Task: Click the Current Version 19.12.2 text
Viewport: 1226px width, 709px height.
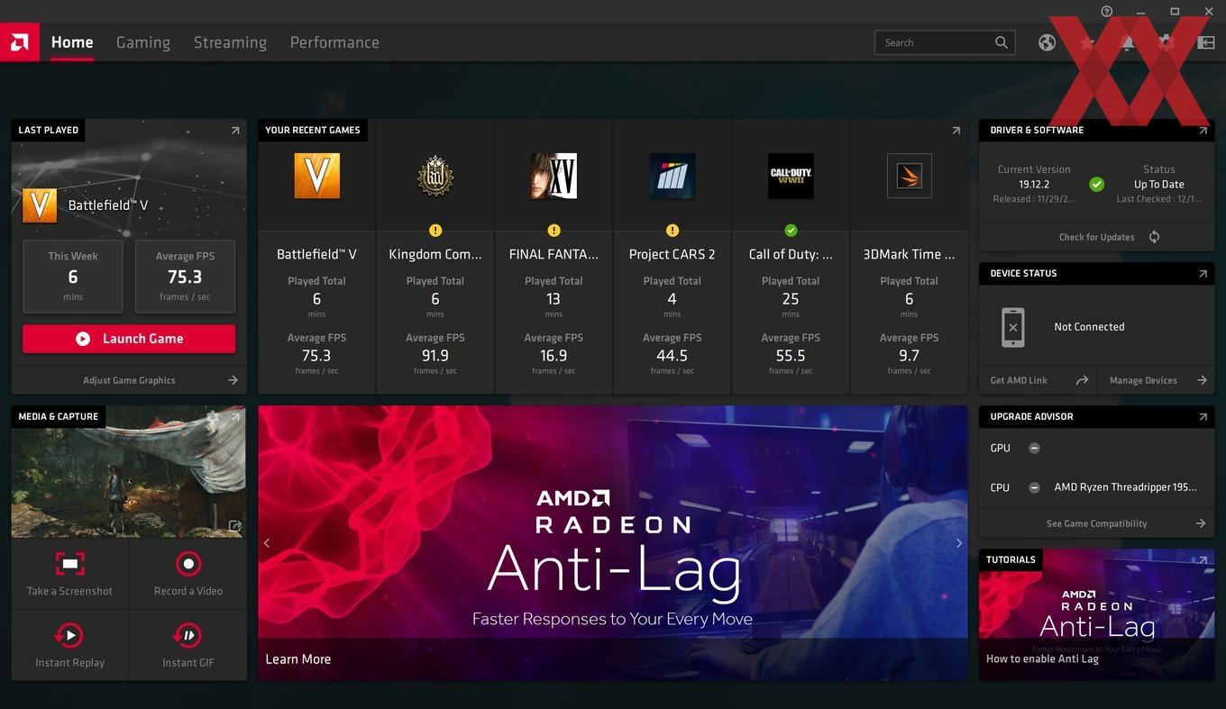Action: click(1034, 184)
